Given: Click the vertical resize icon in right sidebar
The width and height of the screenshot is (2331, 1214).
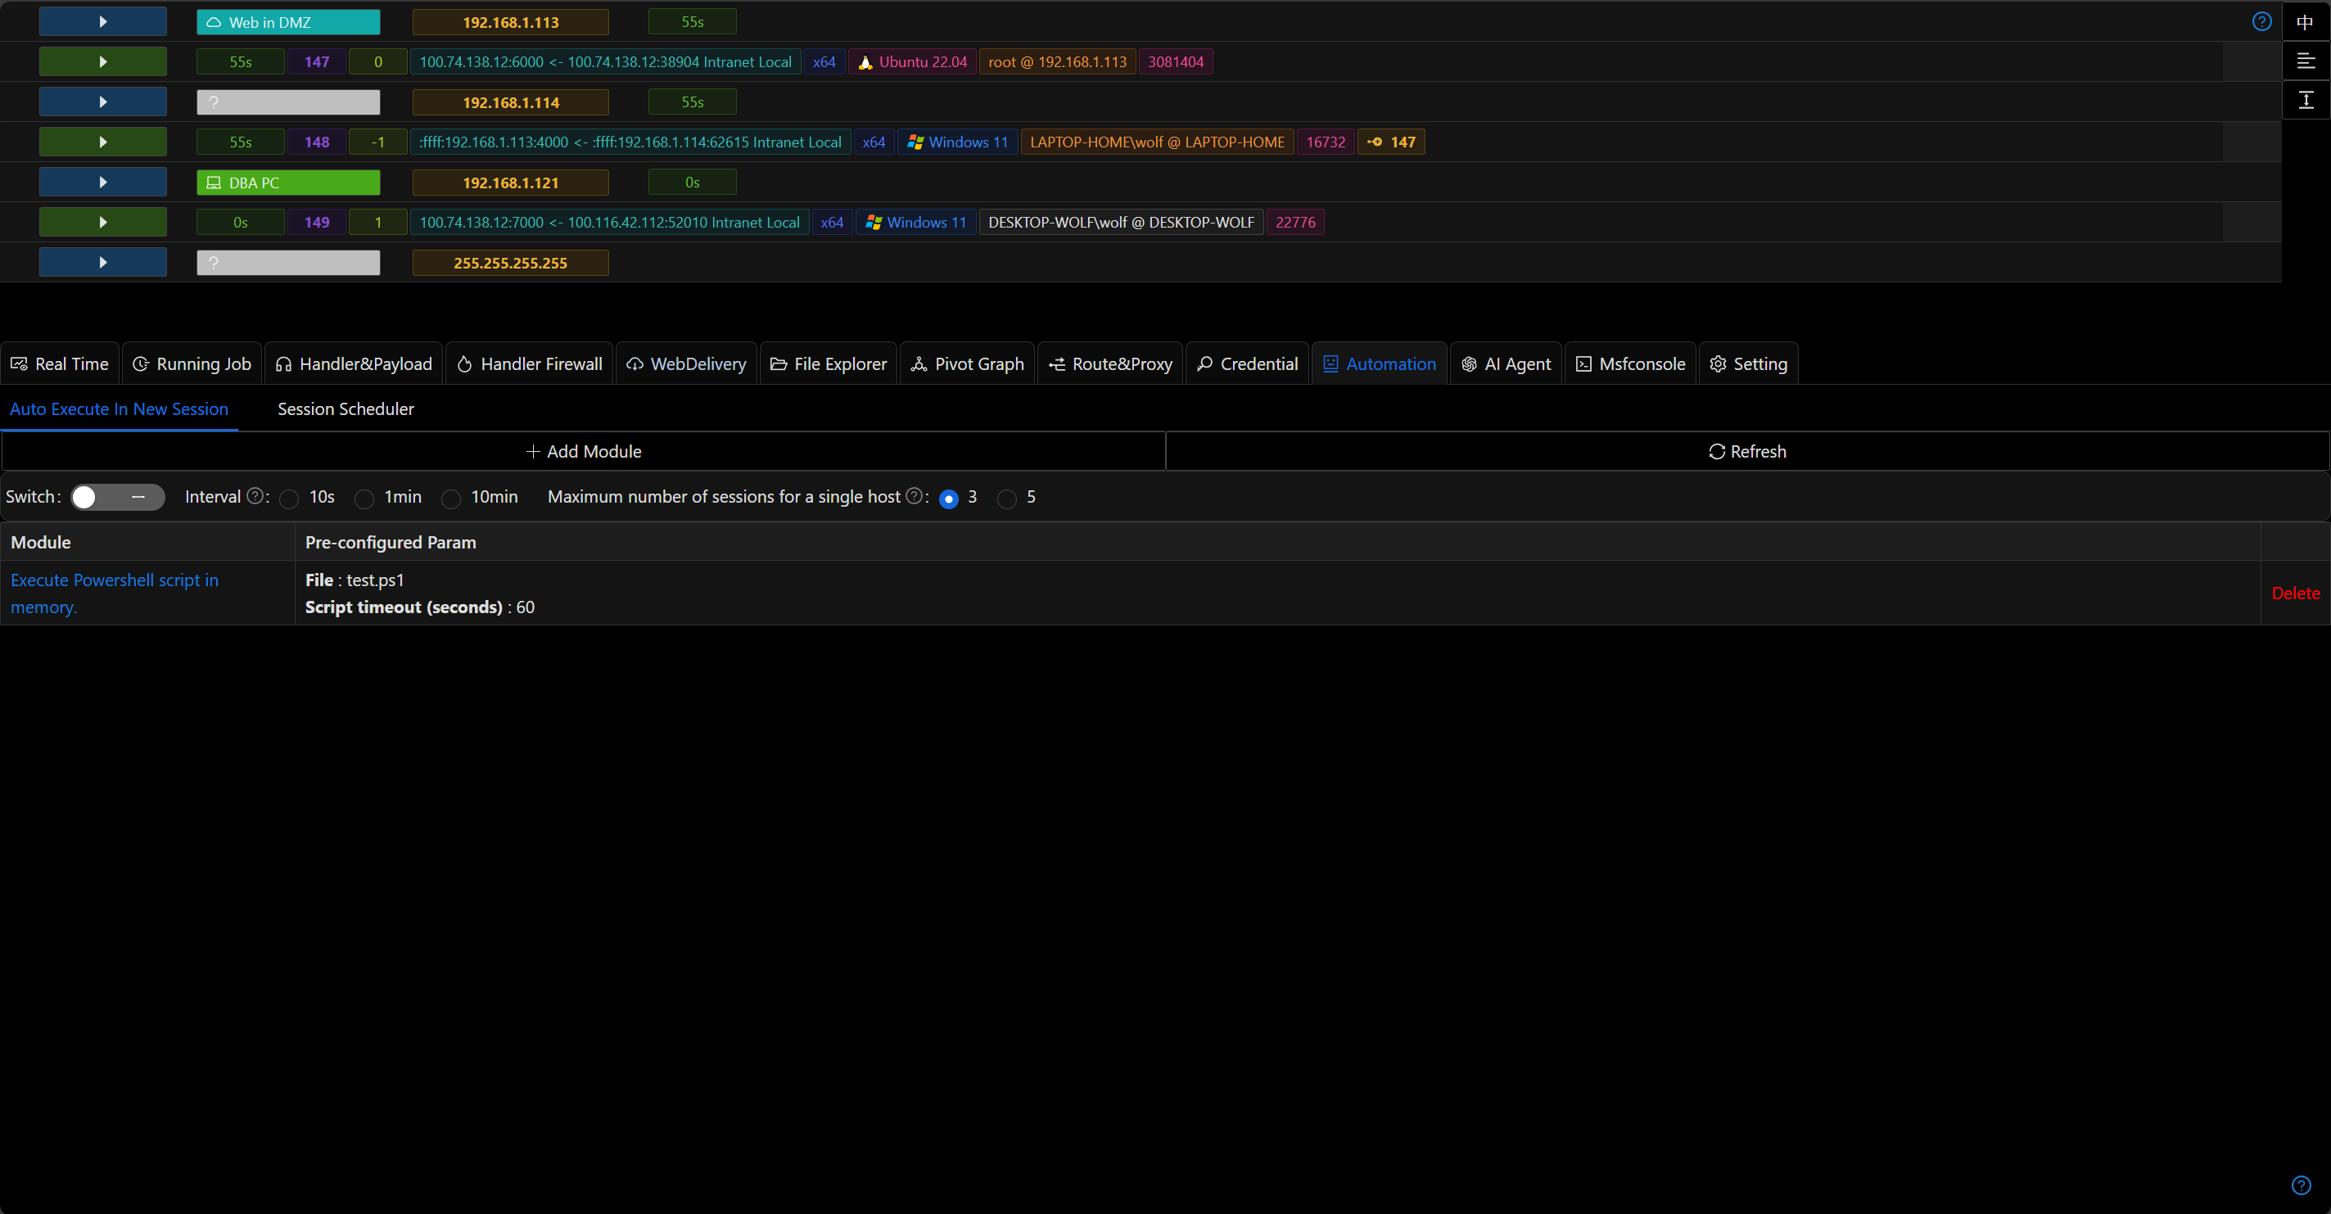Looking at the screenshot, I should (x=2305, y=101).
